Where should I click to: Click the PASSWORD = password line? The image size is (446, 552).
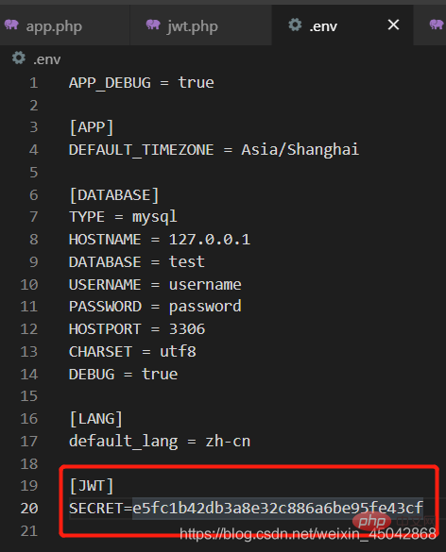[155, 307]
